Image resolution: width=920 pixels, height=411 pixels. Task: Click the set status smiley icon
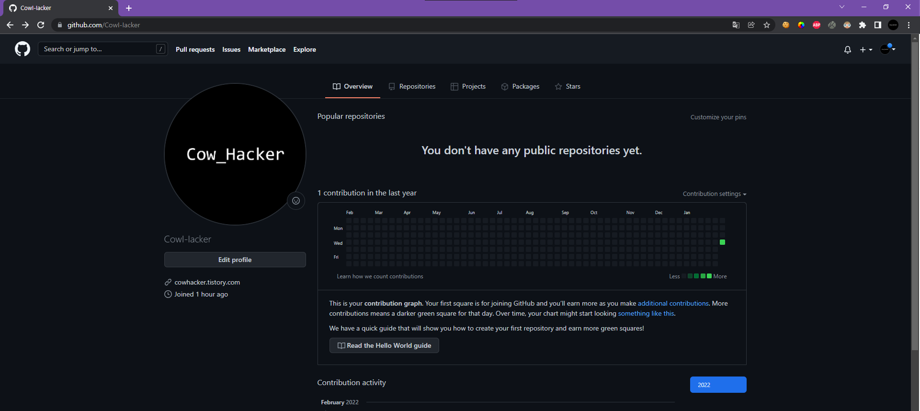[296, 201]
